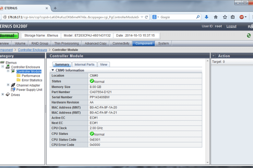Click scrollbar up arrow in Controller Module
253x168 pixels.
(x=208, y=61)
